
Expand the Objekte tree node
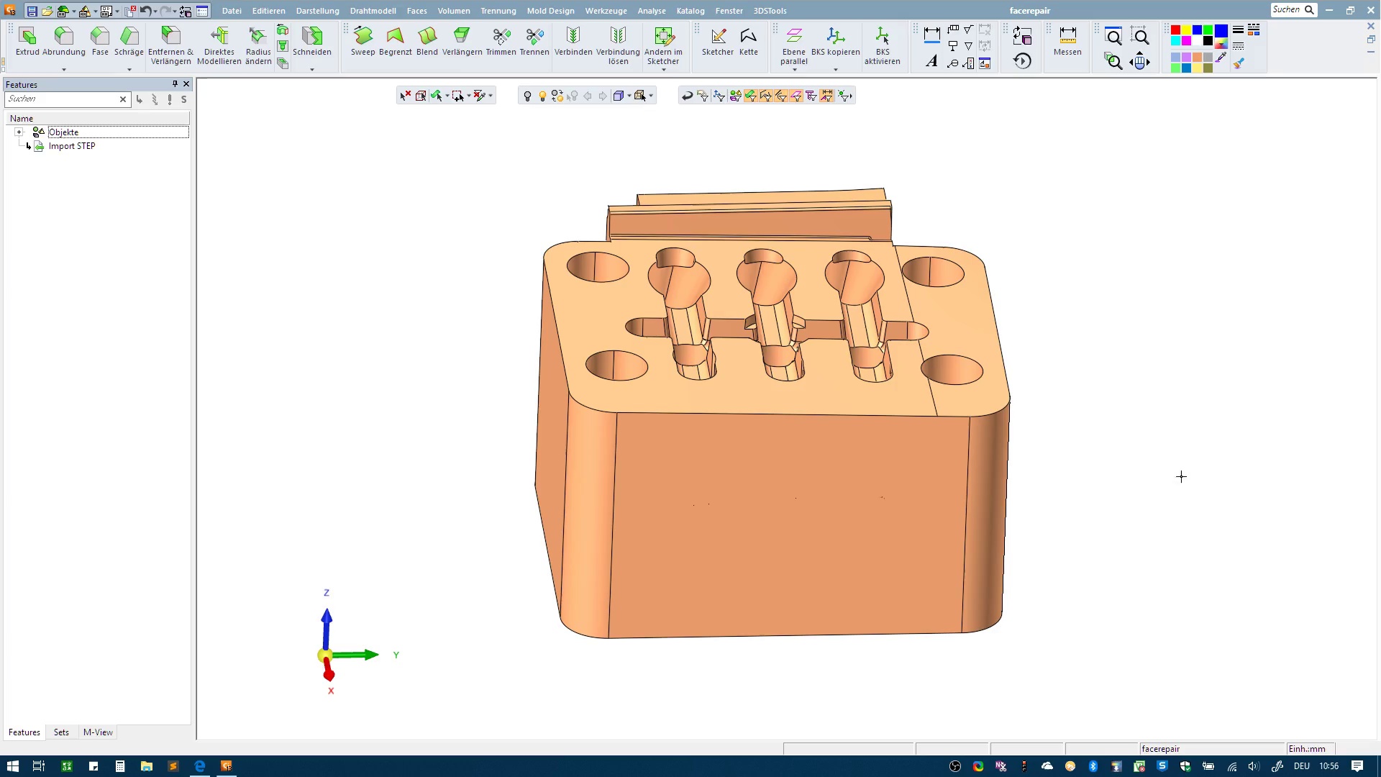coord(19,132)
